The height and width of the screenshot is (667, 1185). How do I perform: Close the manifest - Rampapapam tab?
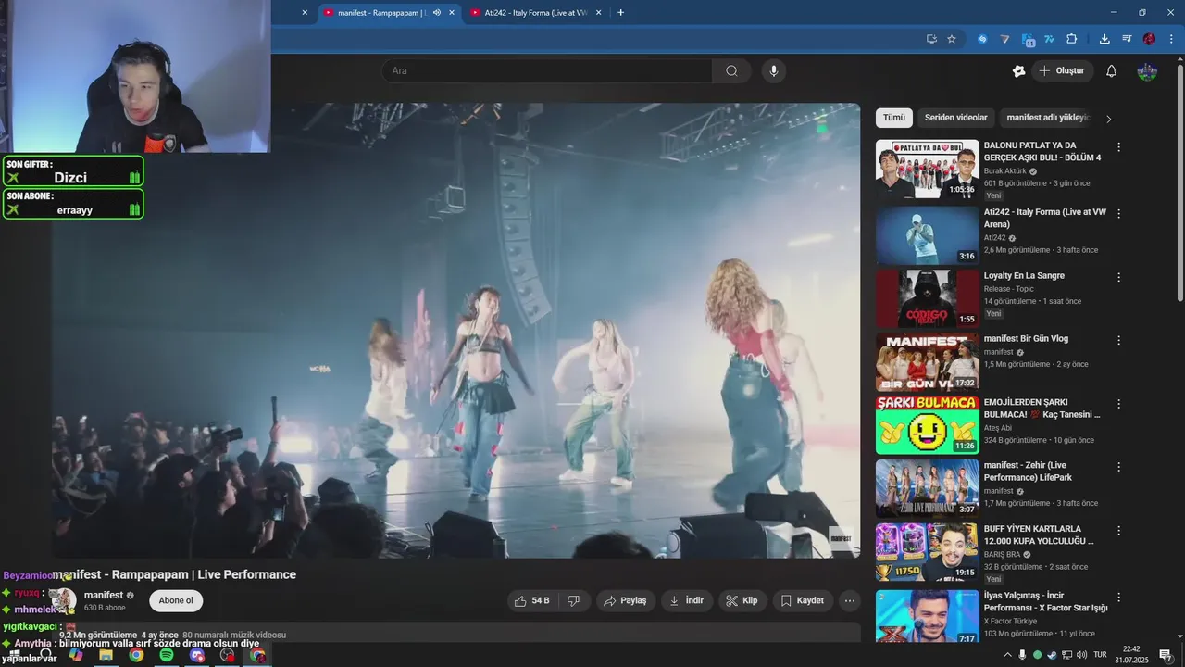pos(452,13)
